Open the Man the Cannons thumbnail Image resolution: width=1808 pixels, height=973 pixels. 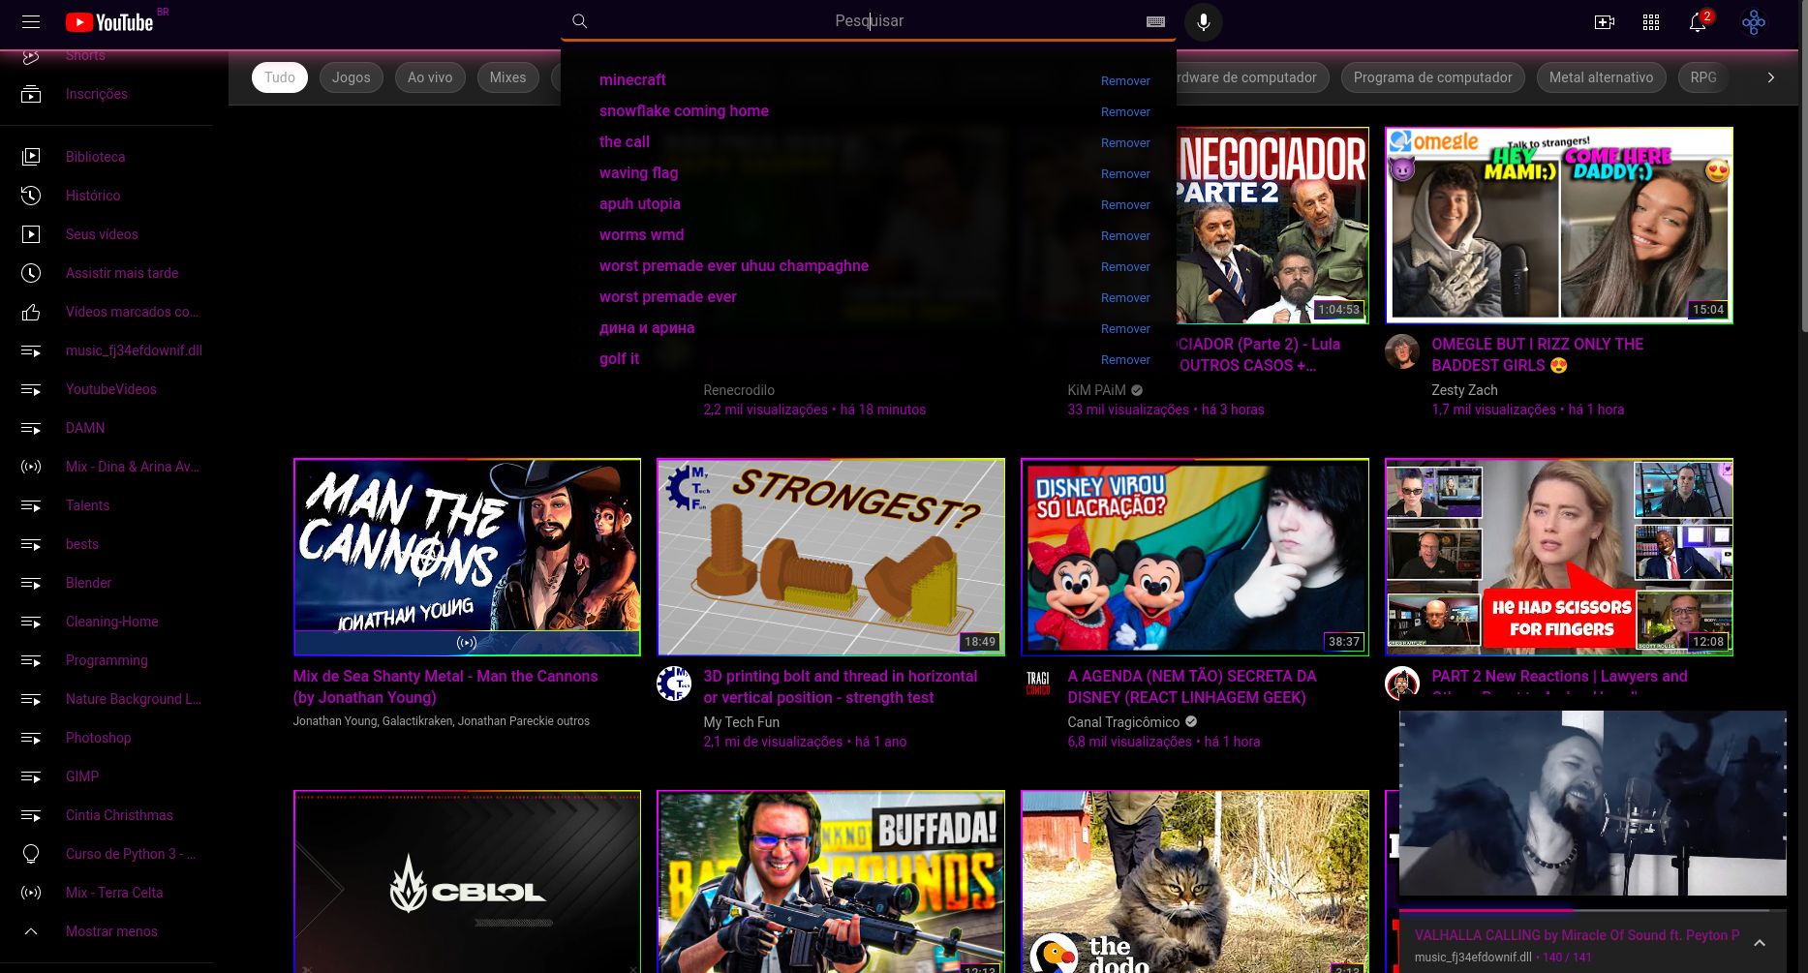point(467,557)
